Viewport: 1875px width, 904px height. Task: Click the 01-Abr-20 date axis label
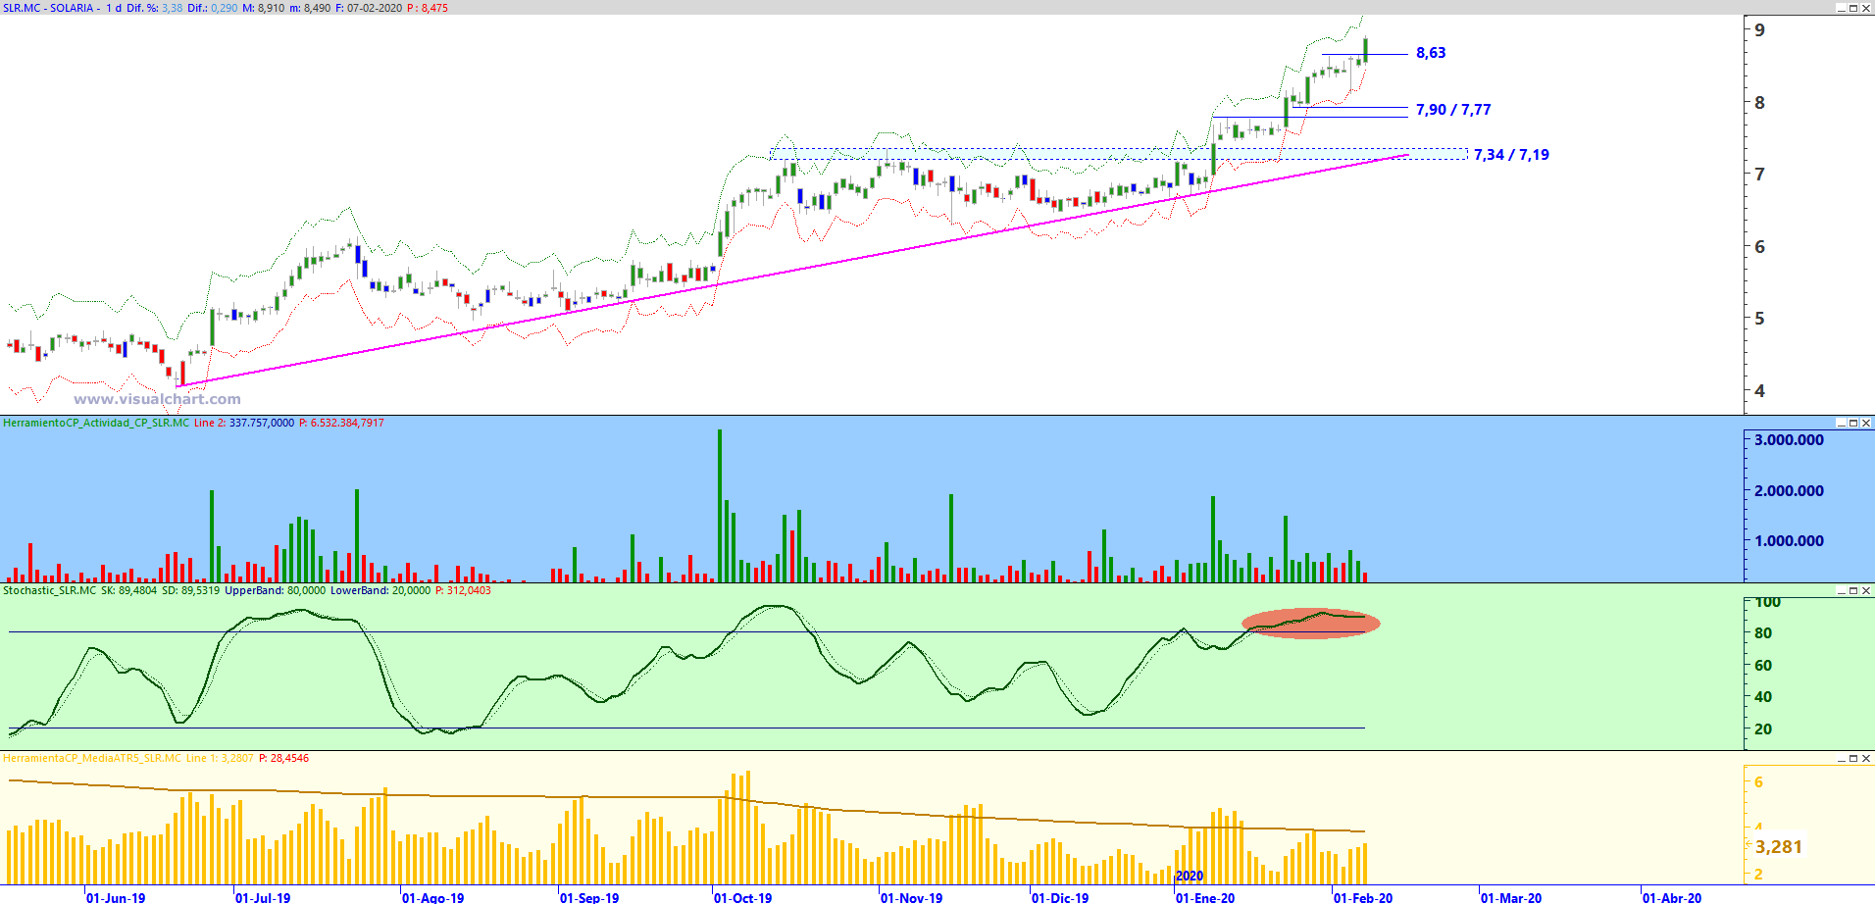click(1672, 897)
